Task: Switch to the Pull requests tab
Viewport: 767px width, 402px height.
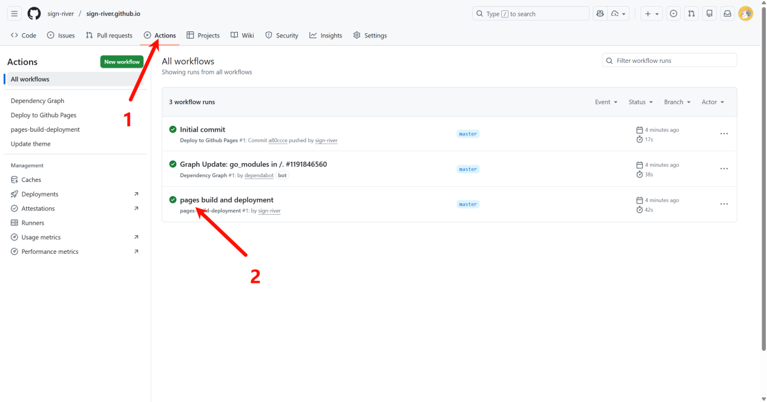Action: click(109, 36)
